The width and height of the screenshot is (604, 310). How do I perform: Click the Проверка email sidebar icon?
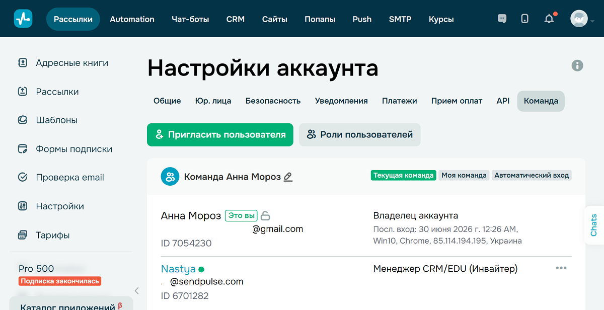23,177
